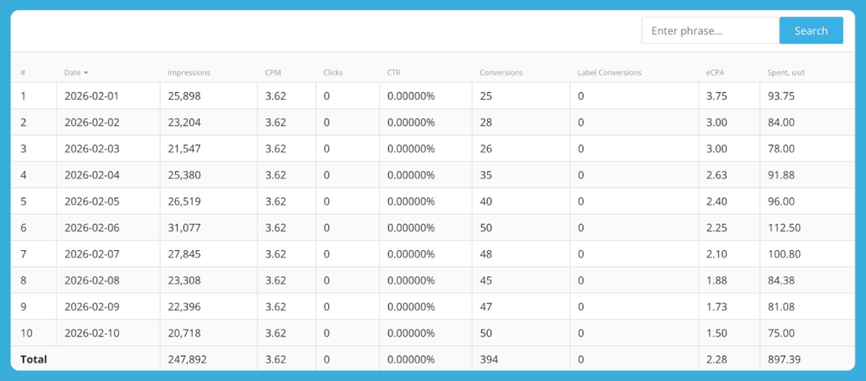Screen dimensions: 866x381
Task: Select the 2026-02-01 date cell
Action: pyautogui.click(x=92, y=95)
